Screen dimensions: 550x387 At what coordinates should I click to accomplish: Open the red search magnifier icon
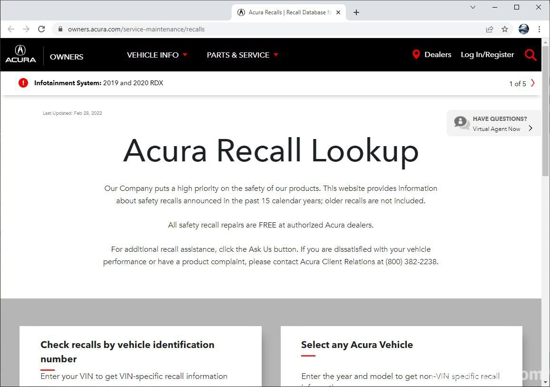(530, 55)
